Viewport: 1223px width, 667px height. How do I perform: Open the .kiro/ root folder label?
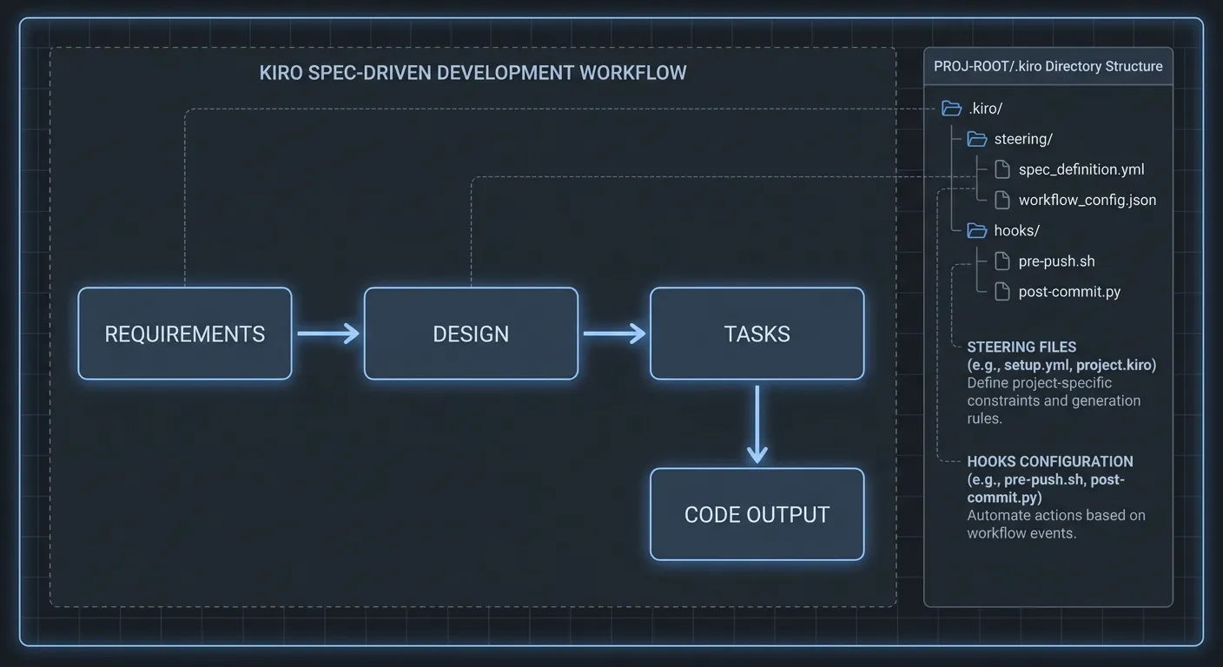[986, 109]
